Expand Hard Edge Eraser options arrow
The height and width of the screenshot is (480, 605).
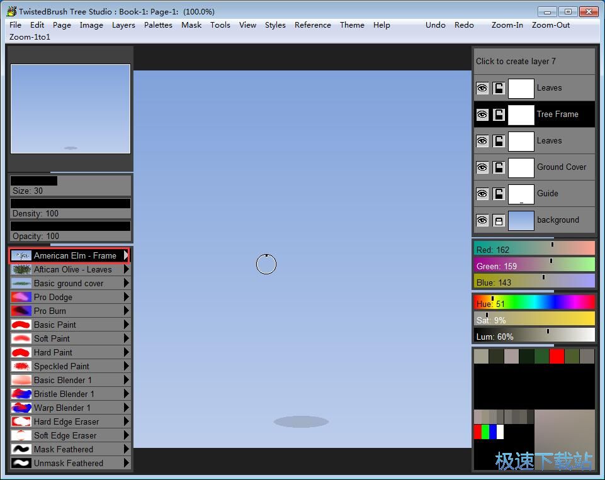(x=126, y=421)
